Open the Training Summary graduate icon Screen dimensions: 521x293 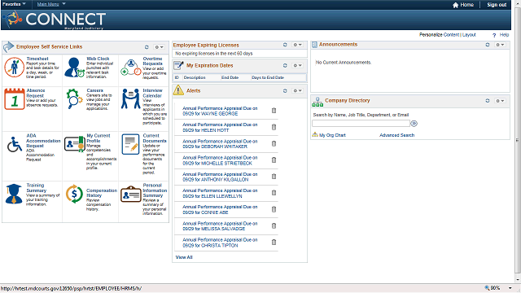[14, 194]
